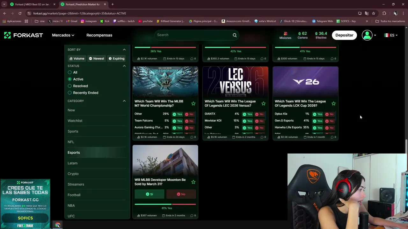Sort markets by Newest
The width and height of the screenshot is (408, 229).
[97, 59]
